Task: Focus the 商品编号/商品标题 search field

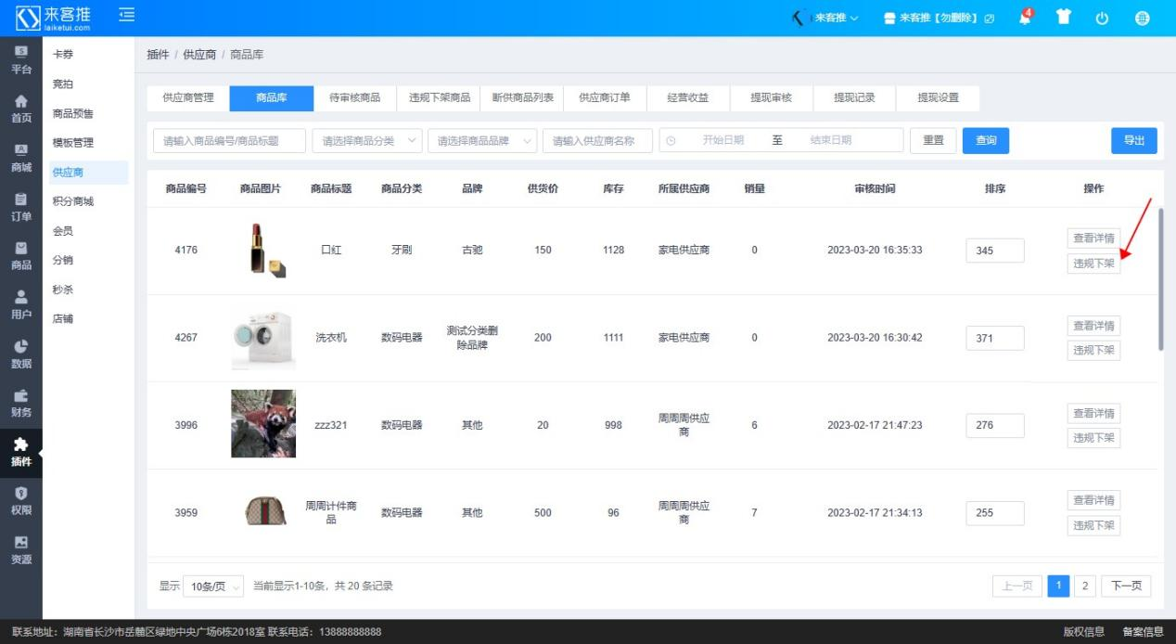Action: (x=229, y=141)
